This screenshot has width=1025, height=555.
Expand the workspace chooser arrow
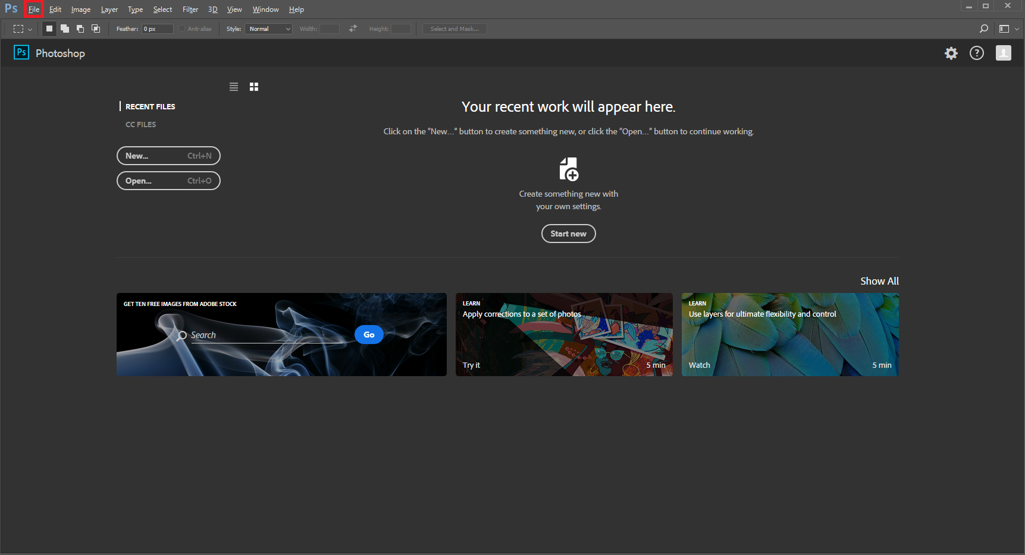[x=1017, y=29]
